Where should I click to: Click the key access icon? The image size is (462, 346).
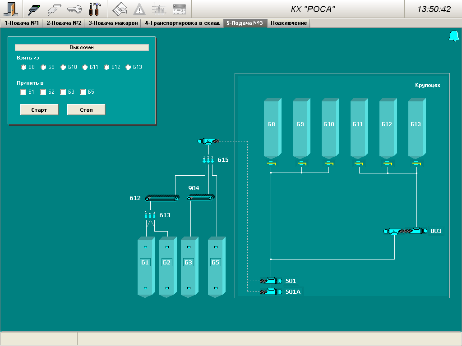click(74, 9)
